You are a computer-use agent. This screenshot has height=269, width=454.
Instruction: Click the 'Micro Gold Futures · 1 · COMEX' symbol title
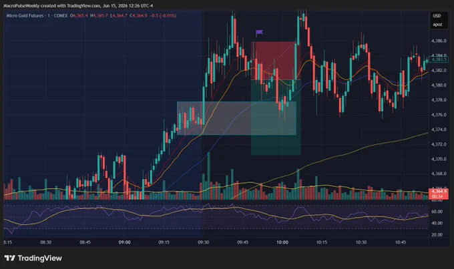(x=37, y=15)
